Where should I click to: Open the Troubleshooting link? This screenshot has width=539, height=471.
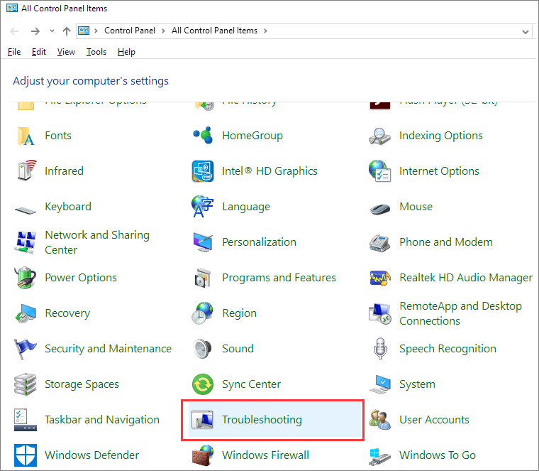tap(262, 419)
